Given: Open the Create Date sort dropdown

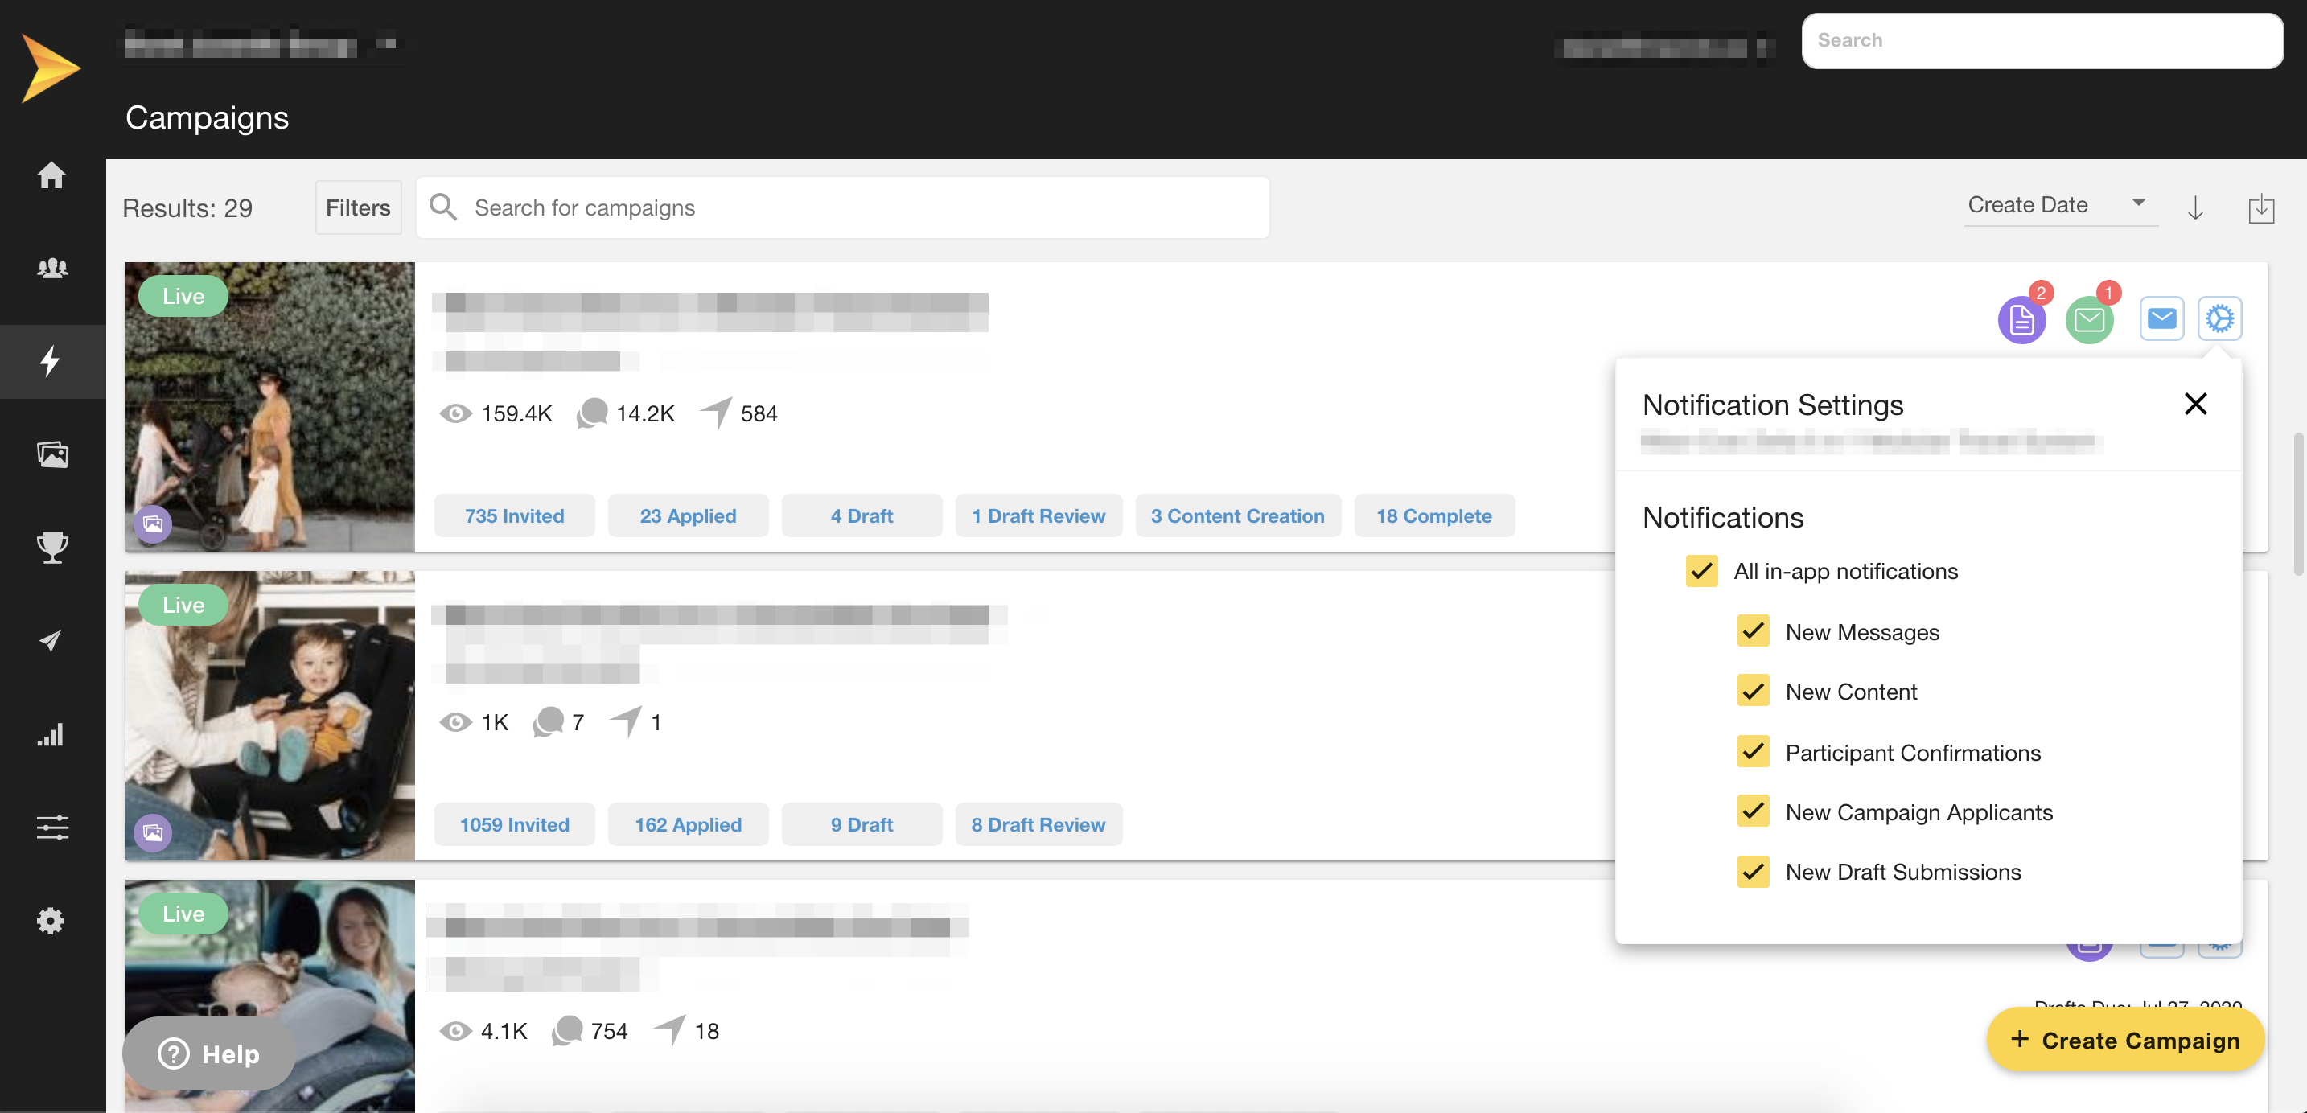Looking at the screenshot, I should tap(2061, 205).
